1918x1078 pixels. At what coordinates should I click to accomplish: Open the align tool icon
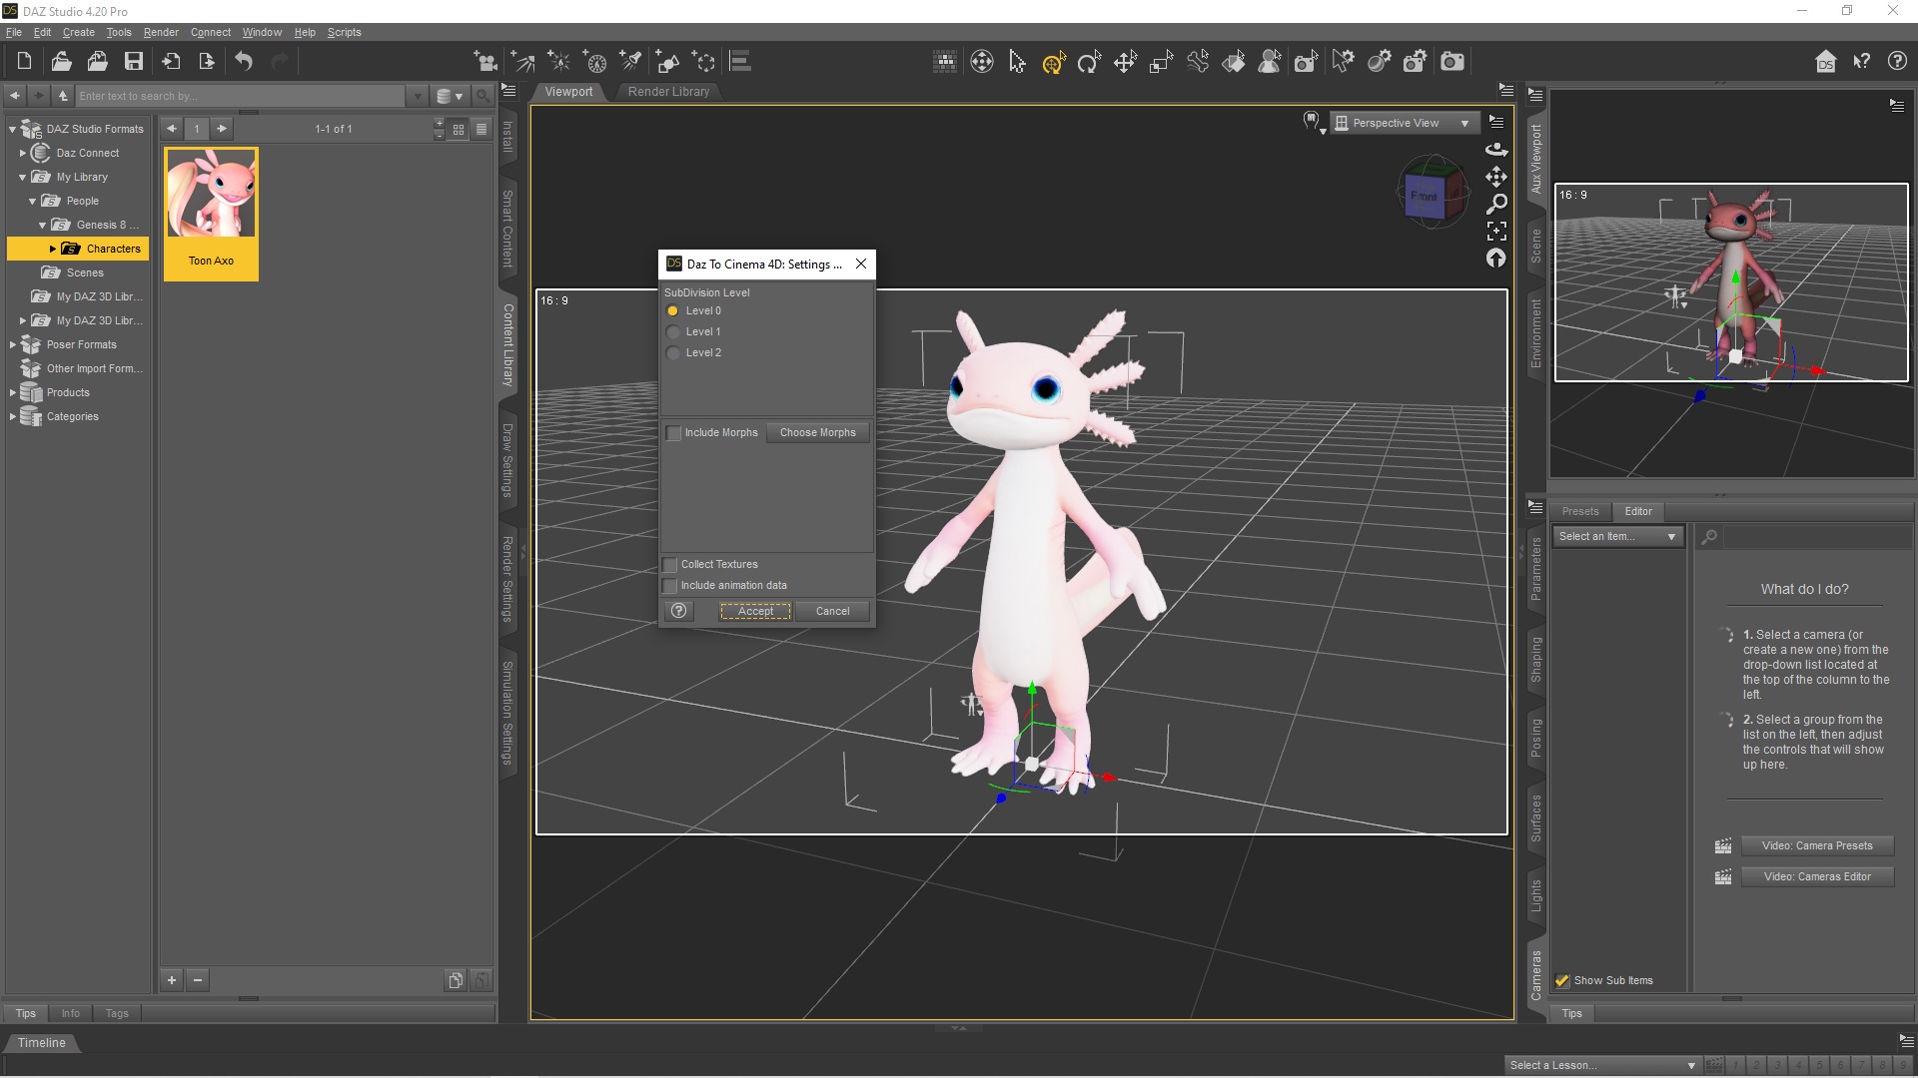[740, 62]
